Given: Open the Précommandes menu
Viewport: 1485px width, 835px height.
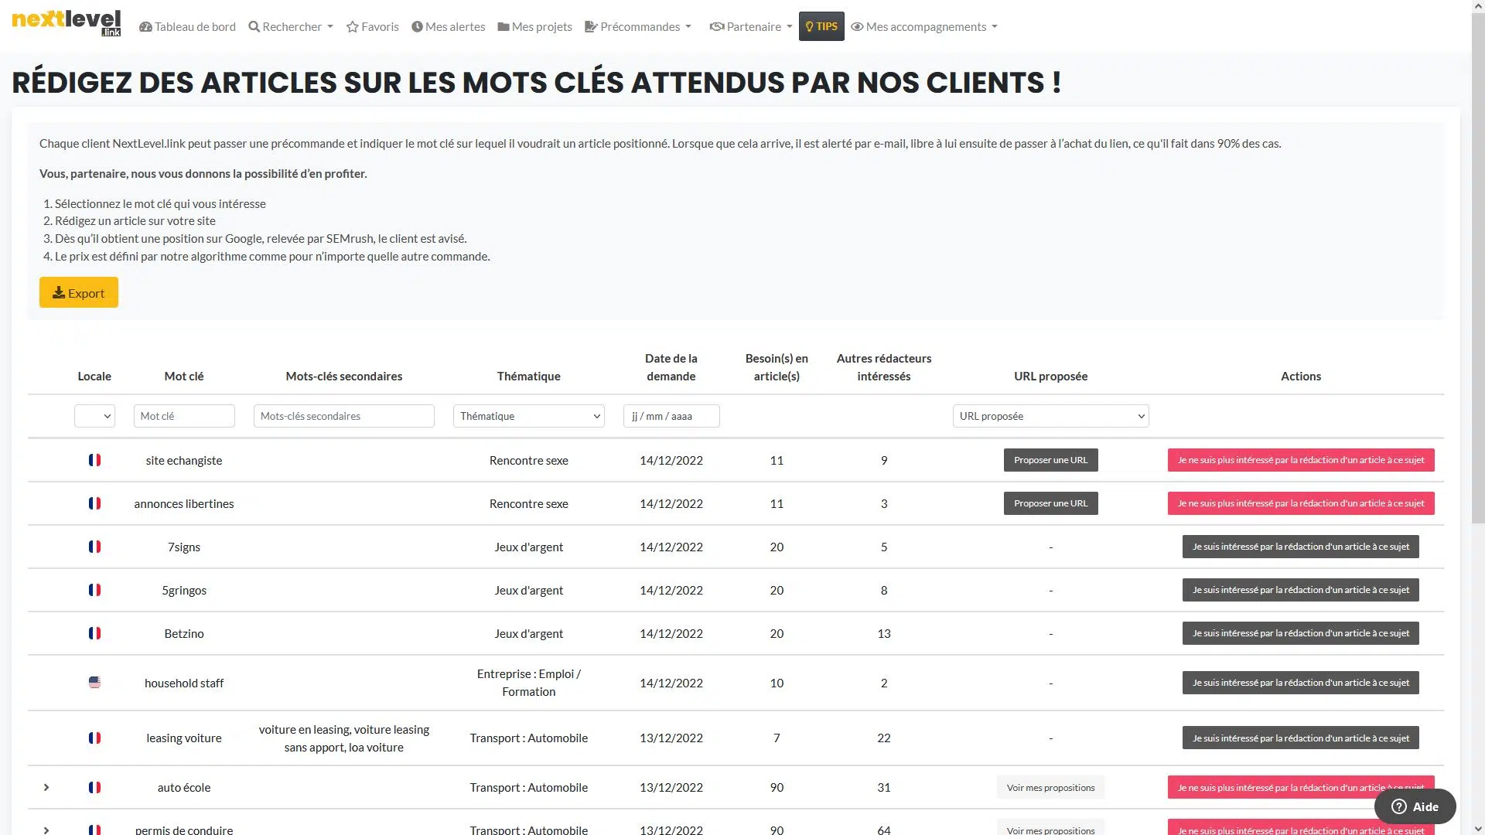Looking at the screenshot, I should pos(638,26).
